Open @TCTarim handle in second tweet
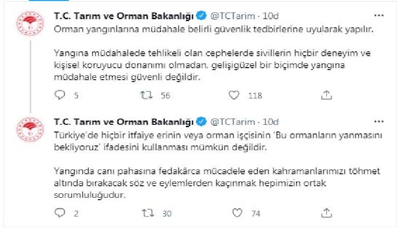Viewport: 408px width, 228px height. pos(232,122)
